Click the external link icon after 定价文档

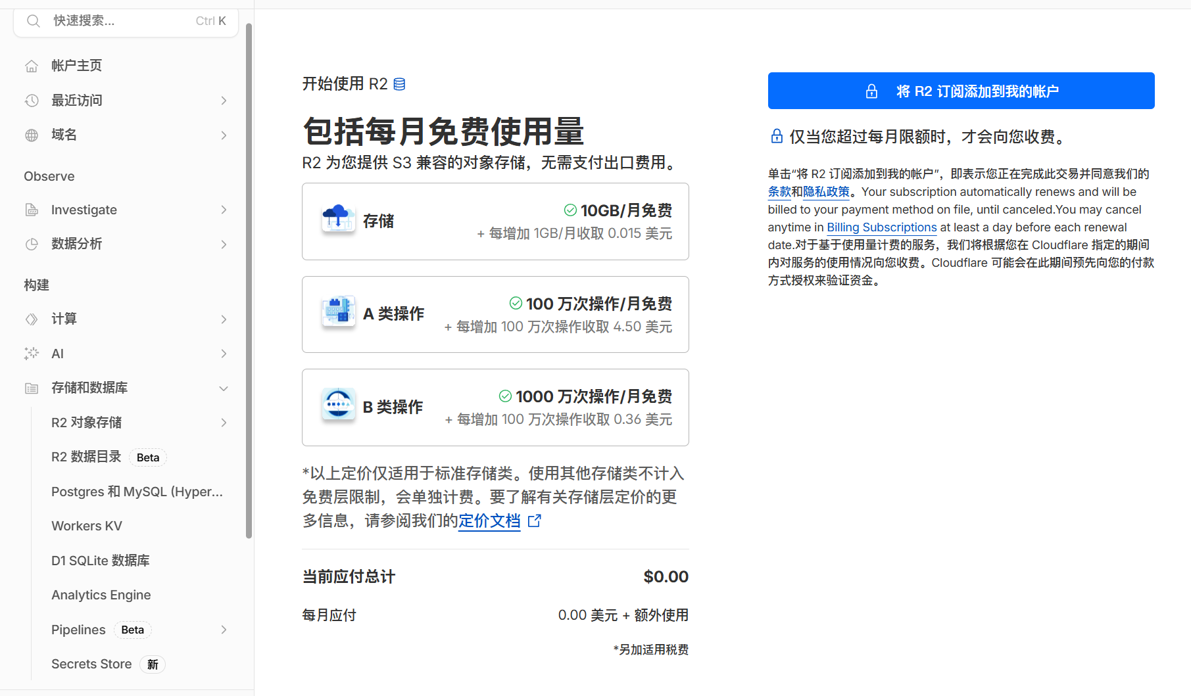click(x=535, y=521)
